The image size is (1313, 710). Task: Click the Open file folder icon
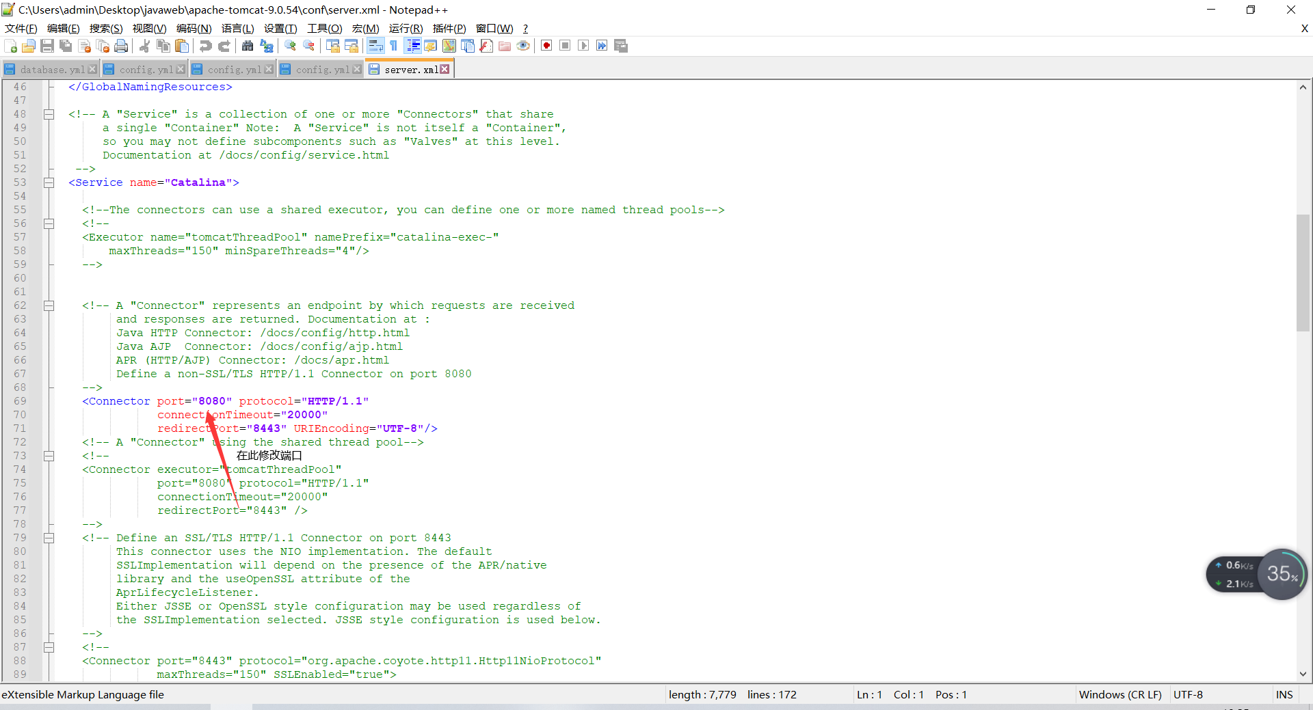coord(29,46)
